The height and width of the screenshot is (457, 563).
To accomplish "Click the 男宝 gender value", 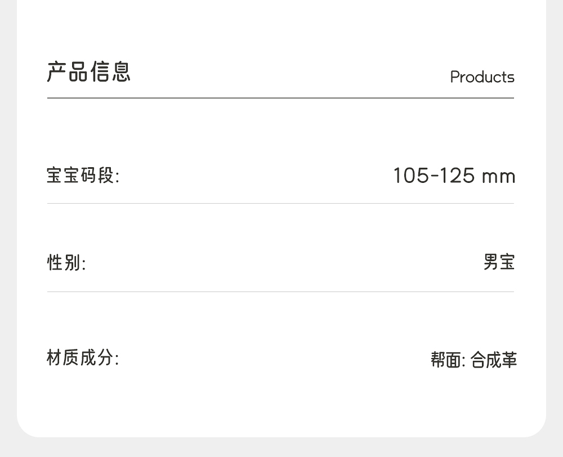I will coord(499,262).
